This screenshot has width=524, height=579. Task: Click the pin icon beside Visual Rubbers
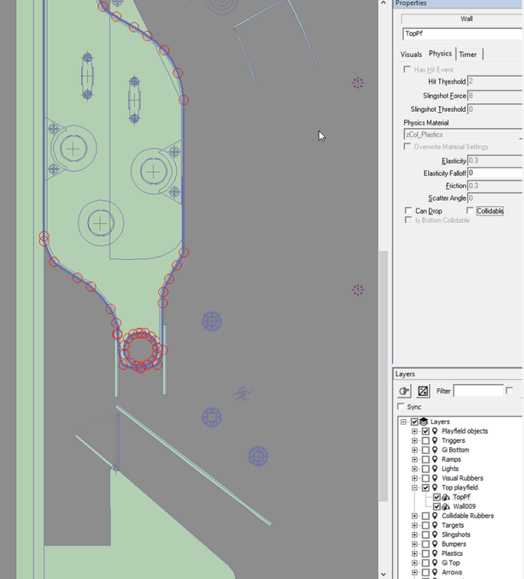click(x=435, y=478)
